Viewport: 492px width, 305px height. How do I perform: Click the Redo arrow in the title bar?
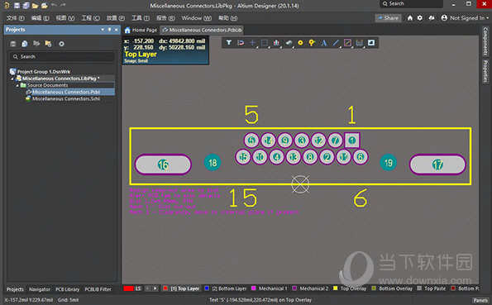coord(63,5)
